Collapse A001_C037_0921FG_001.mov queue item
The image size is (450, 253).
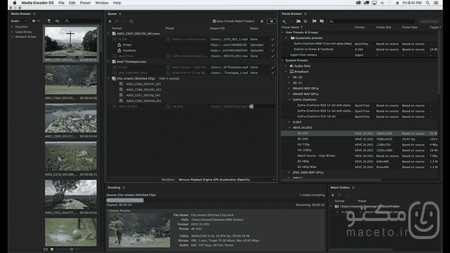point(109,34)
